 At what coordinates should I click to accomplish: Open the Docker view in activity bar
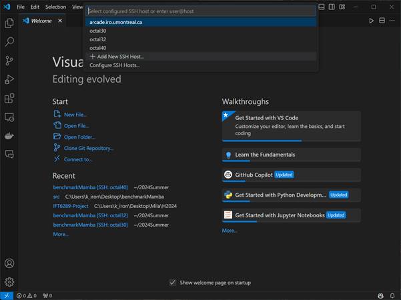point(9,136)
